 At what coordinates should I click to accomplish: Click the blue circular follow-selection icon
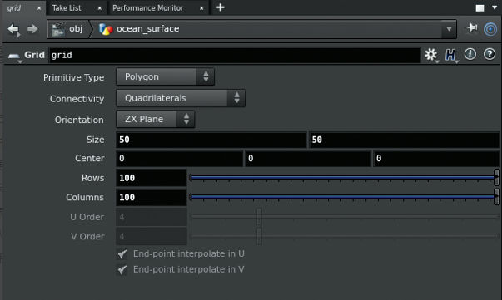click(490, 29)
